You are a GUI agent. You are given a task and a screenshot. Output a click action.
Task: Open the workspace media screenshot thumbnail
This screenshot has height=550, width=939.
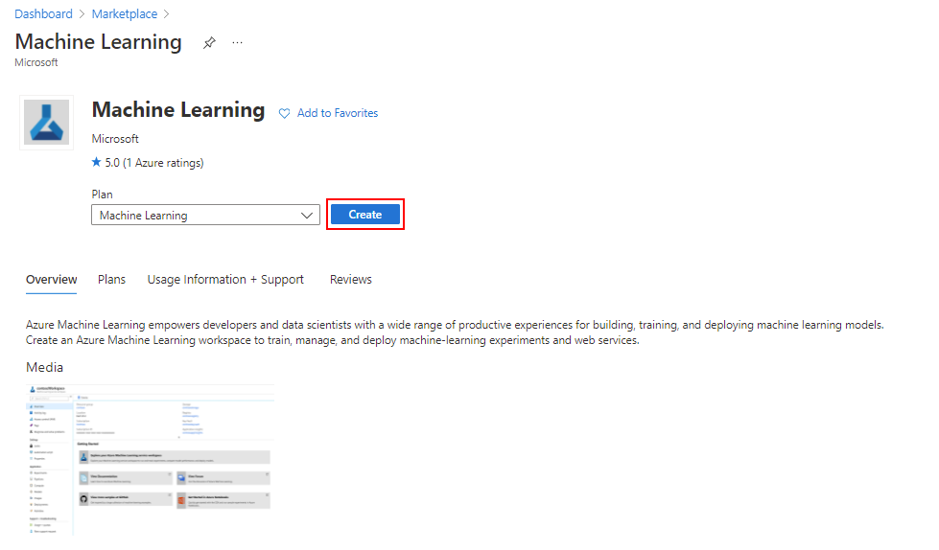coord(151,460)
